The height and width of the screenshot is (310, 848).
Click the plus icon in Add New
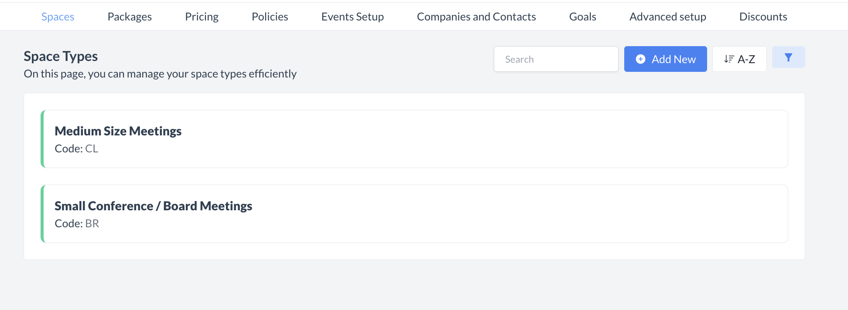click(x=640, y=59)
